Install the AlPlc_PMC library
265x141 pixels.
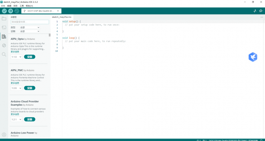coord(30,88)
